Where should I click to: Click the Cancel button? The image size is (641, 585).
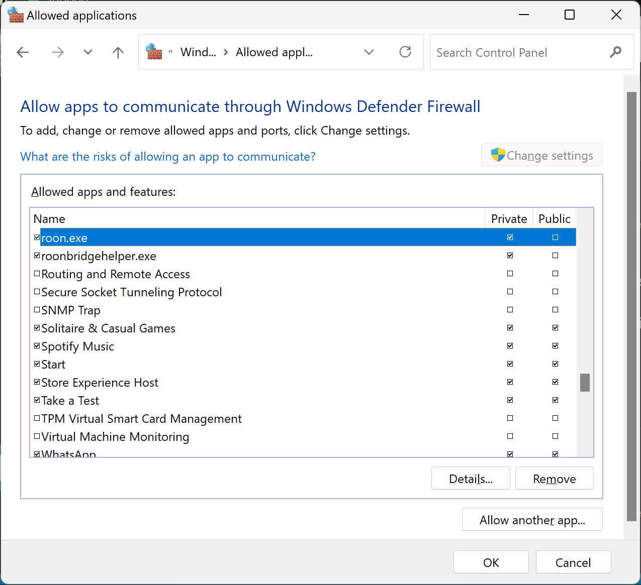point(573,562)
